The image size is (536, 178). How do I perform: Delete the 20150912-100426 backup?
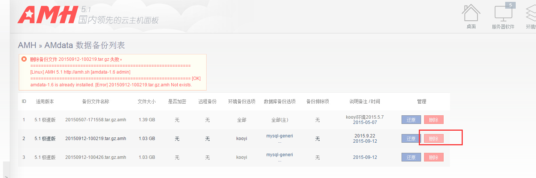pyautogui.click(x=433, y=157)
